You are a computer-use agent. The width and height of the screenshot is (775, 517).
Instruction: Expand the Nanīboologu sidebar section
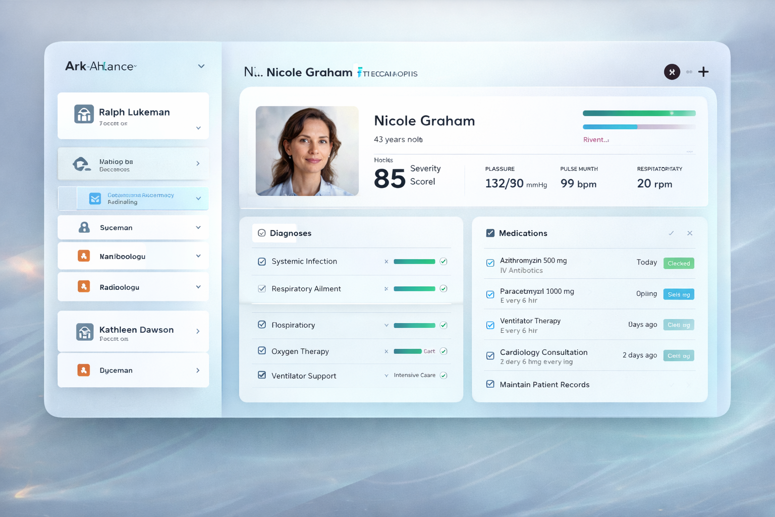tap(198, 256)
